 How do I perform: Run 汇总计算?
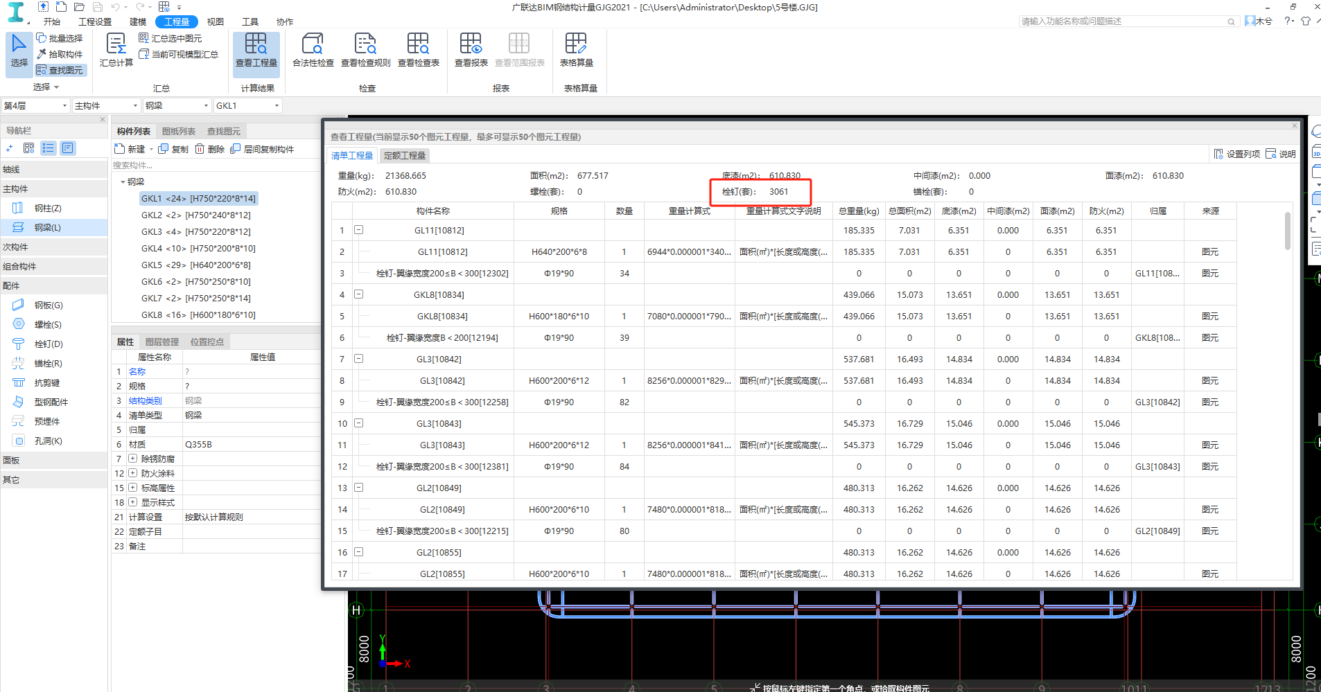(116, 51)
